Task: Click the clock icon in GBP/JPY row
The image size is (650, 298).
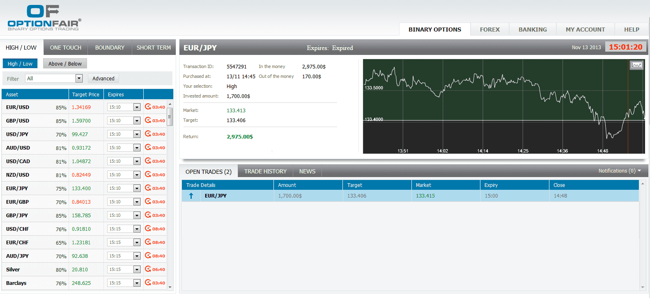Action: 148,215
